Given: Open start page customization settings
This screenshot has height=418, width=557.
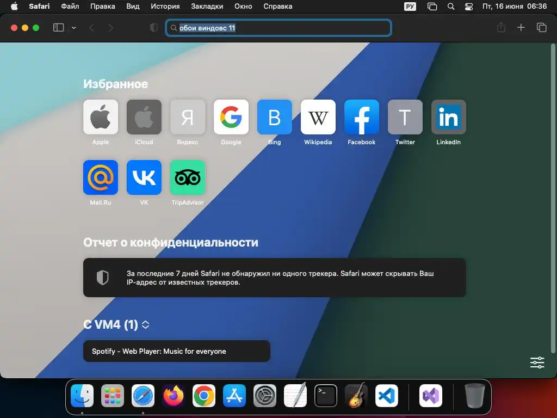Looking at the screenshot, I should pyautogui.click(x=537, y=362).
